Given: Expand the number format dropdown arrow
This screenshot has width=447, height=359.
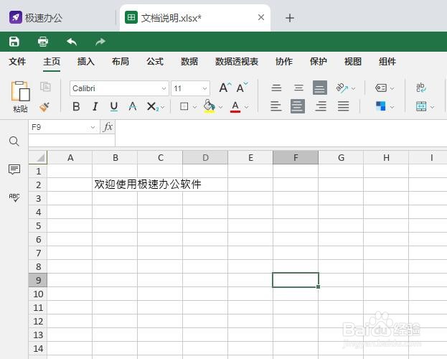Looking at the screenshot, I should pyautogui.click(x=392, y=89).
